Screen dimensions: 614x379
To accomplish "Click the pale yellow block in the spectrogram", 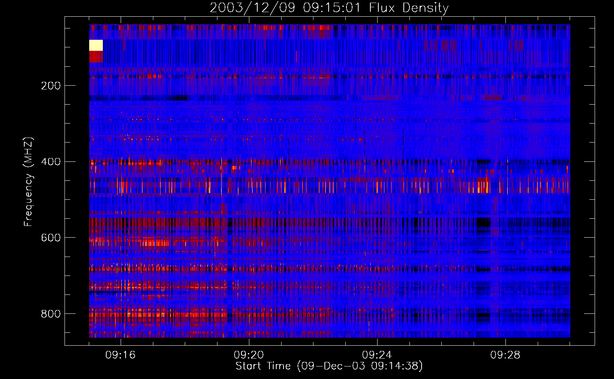I will click(96, 45).
